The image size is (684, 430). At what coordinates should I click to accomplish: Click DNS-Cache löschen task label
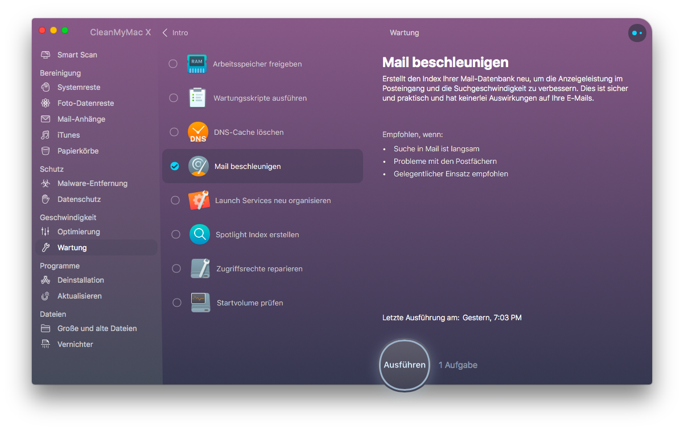coord(249,133)
